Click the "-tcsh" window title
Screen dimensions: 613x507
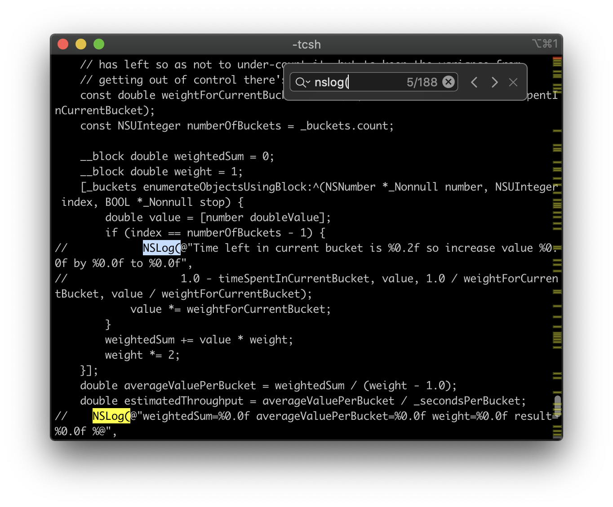[306, 44]
